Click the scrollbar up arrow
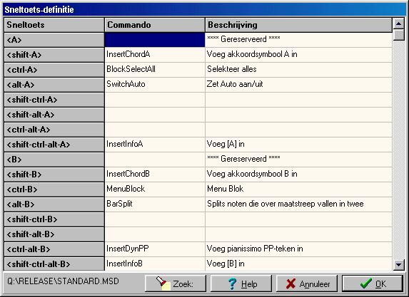Screen dimensions: 409x297 (398, 24)
